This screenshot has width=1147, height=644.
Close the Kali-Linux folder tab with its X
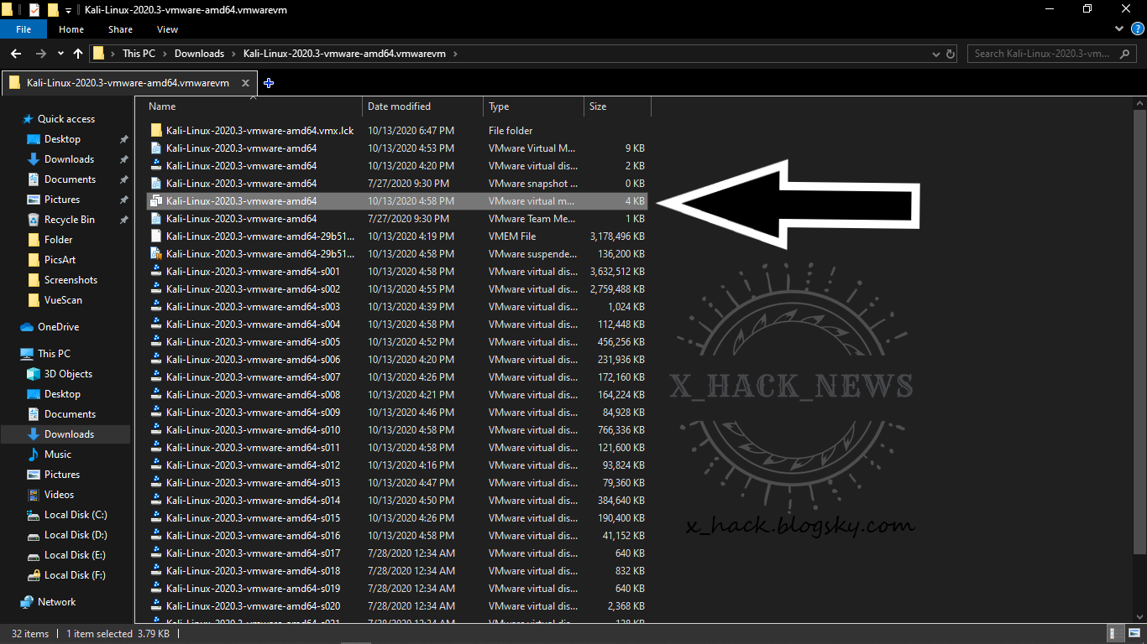(246, 83)
